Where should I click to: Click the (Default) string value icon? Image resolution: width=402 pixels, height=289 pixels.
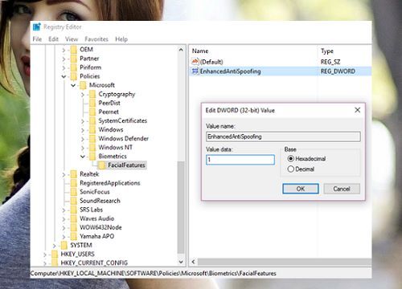[195, 62]
